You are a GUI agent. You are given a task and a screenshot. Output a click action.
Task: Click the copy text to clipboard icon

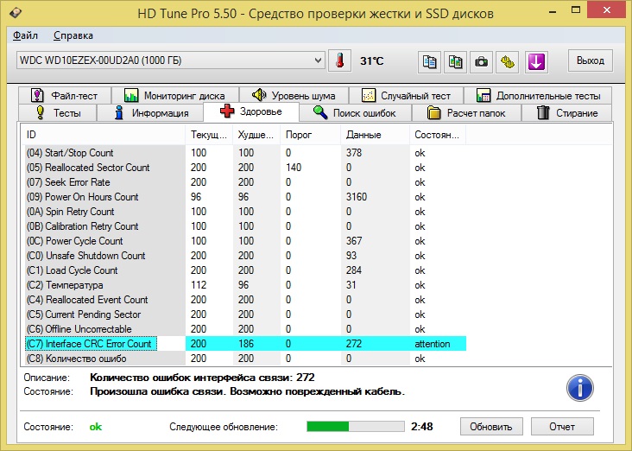[x=429, y=61]
